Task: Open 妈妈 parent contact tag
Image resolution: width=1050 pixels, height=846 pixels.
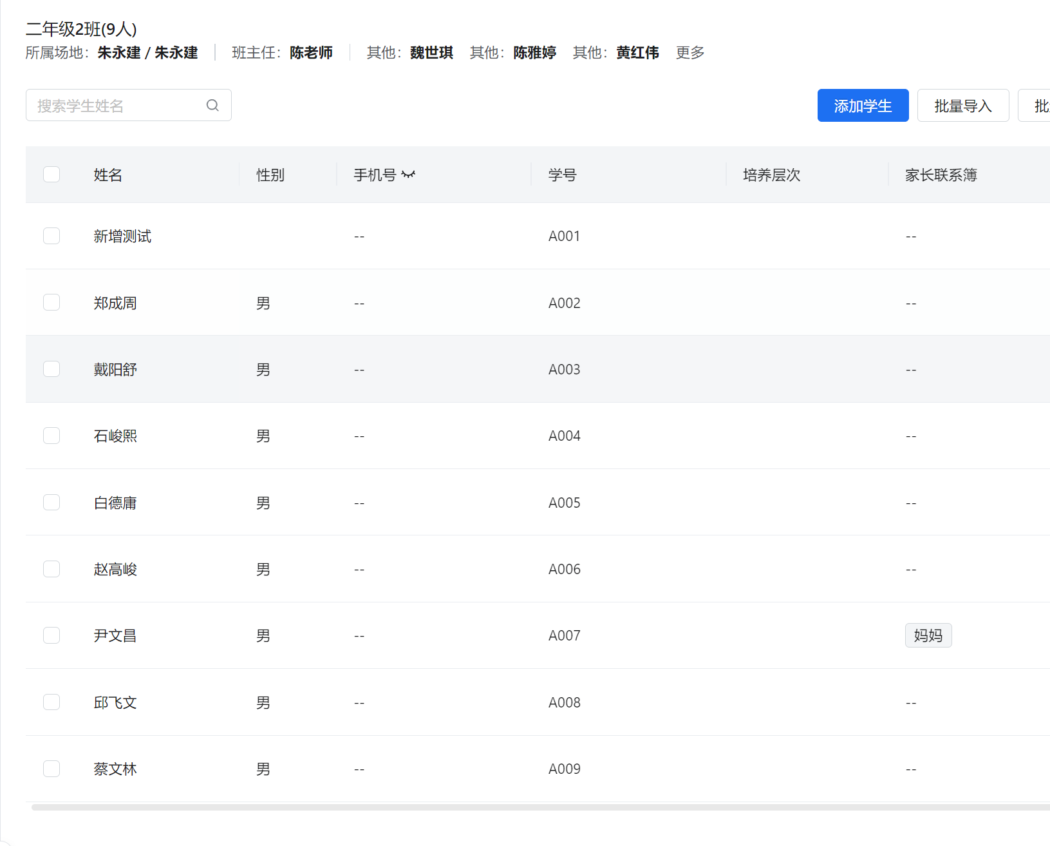Action: click(928, 635)
